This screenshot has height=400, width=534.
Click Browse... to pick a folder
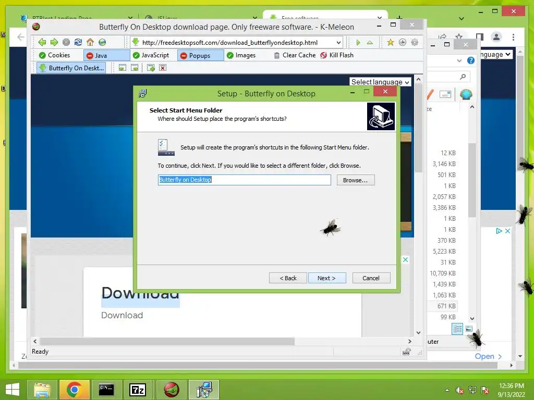(356, 180)
